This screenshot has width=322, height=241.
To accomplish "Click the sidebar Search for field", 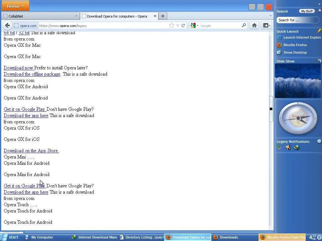I will pyautogui.click(x=298, y=20).
